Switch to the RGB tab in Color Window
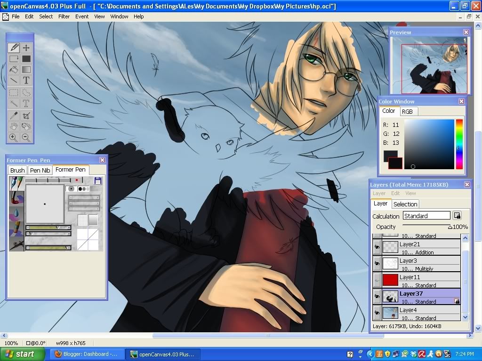Image resolution: width=482 pixels, height=361 pixels. coord(407,111)
